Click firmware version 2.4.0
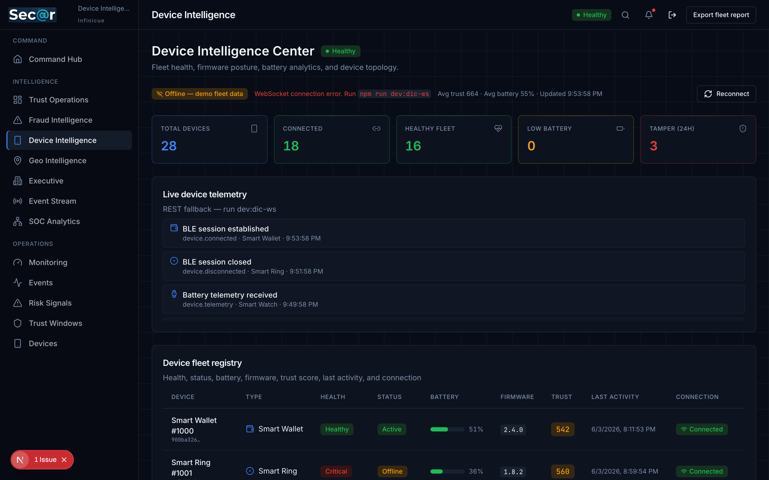This screenshot has height=480, width=769. [x=513, y=430]
